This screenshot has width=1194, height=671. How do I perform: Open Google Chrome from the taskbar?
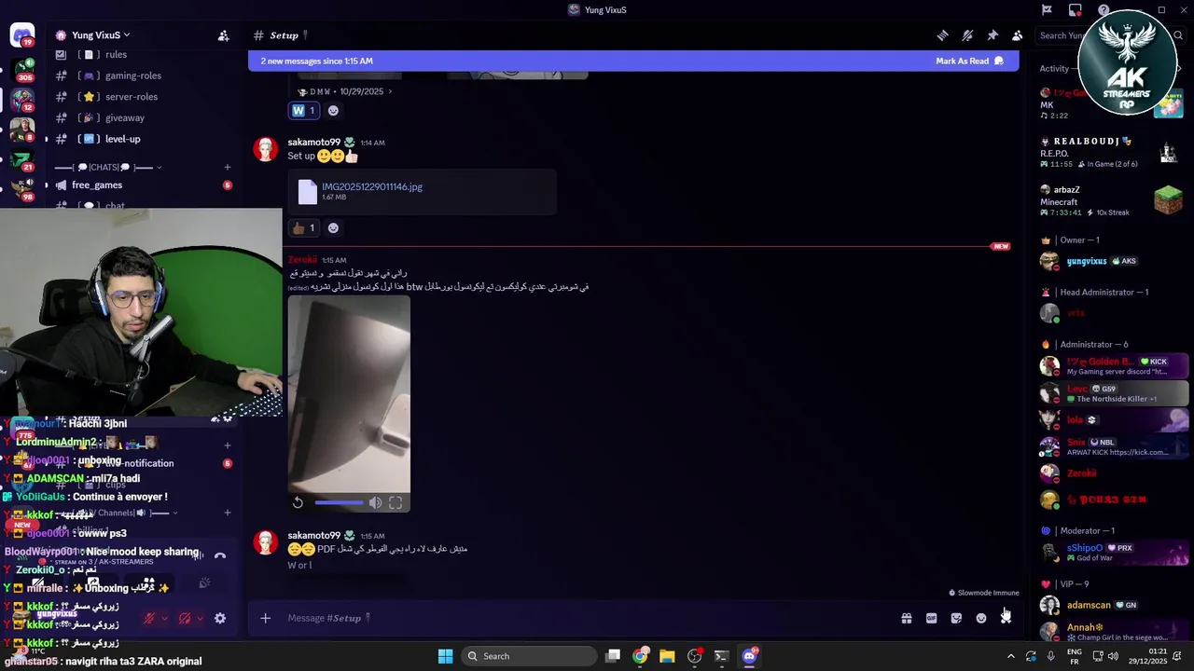640,656
